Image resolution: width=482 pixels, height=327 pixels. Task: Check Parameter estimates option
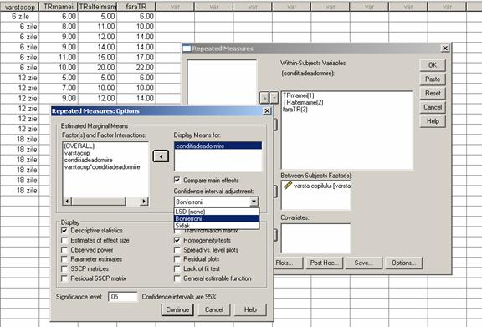pyautogui.click(x=64, y=259)
